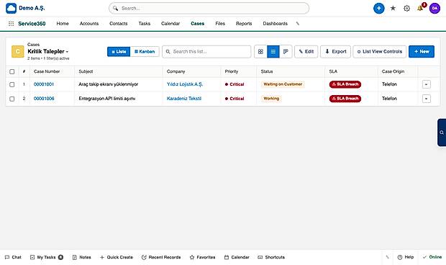Check the box for case 00001006

tap(12, 99)
